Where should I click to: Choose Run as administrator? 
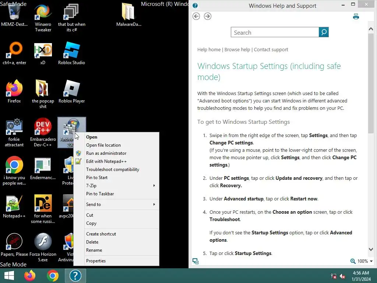116,153
